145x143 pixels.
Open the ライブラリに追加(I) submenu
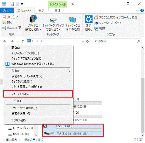pyautogui.click(x=38, y=81)
